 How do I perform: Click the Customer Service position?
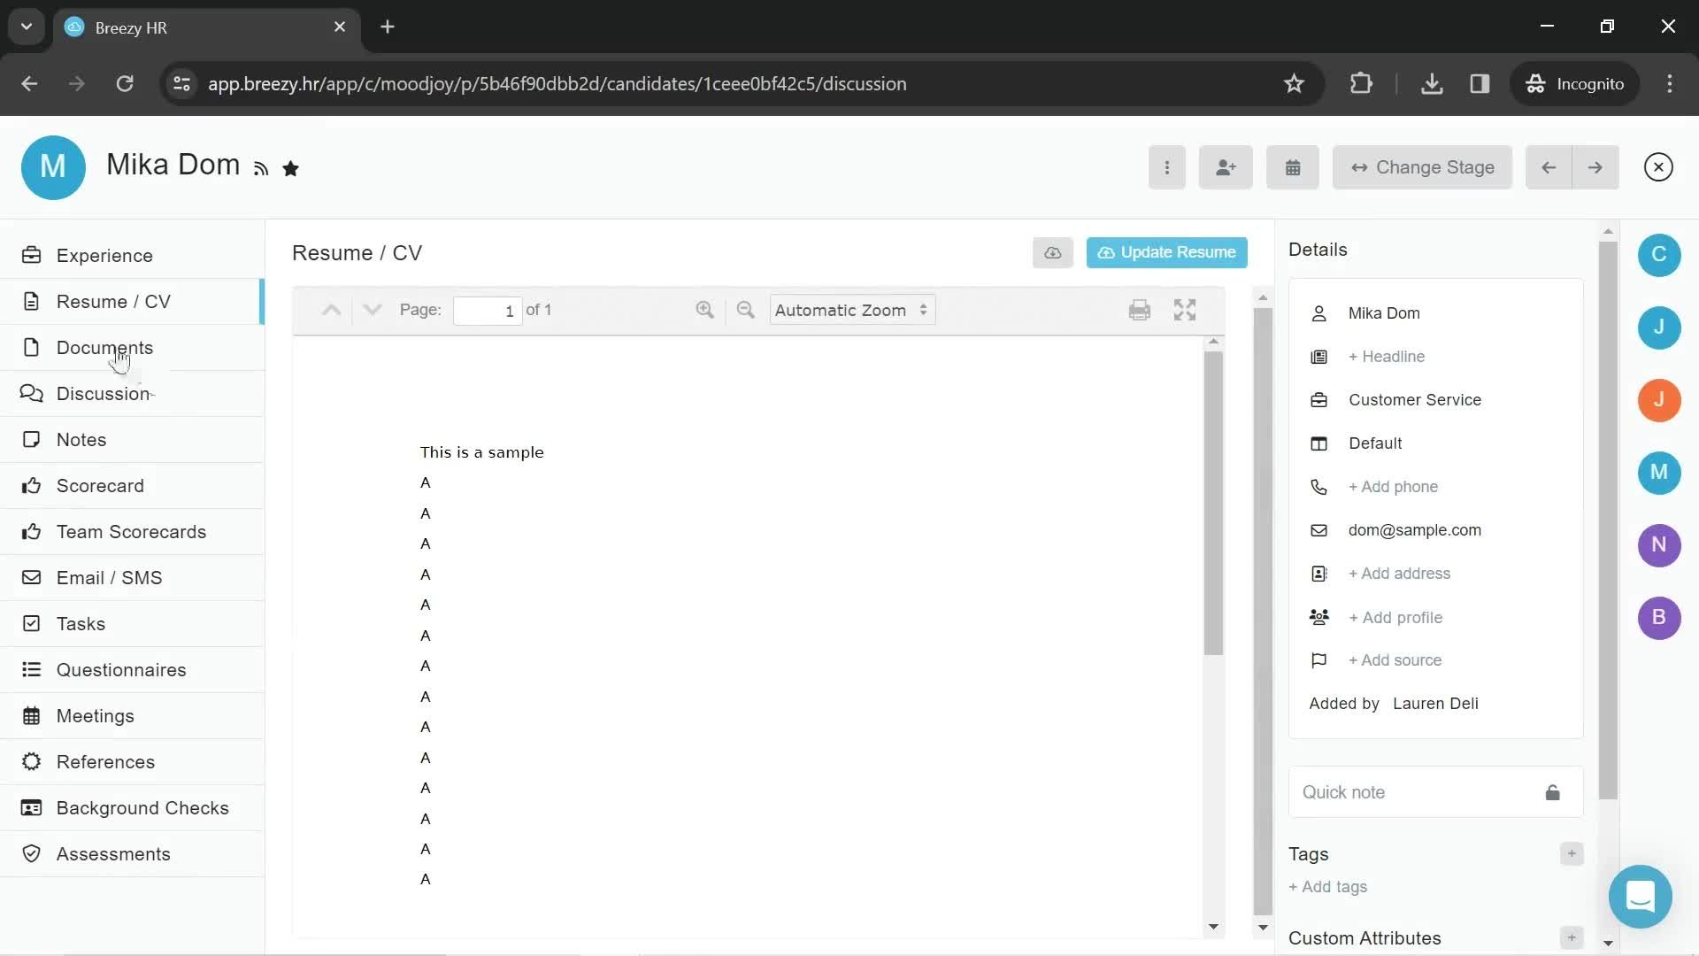coord(1415,400)
